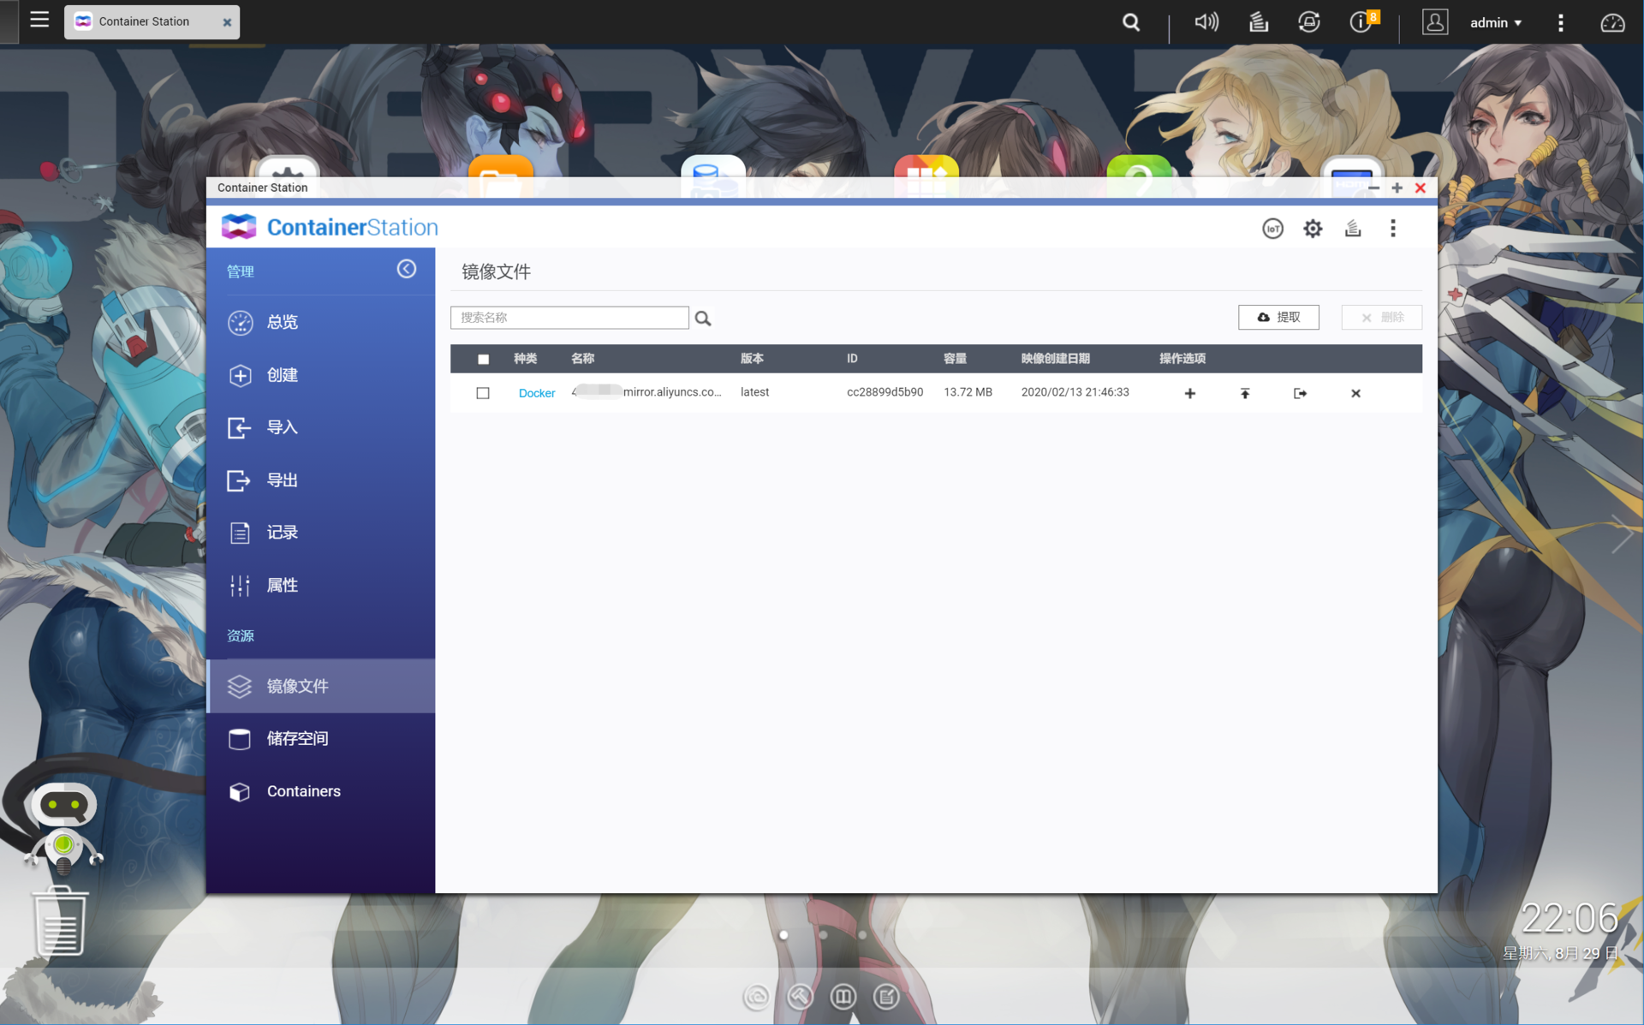
Task: Select 储存空间 in the sidebar
Action: point(297,738)
